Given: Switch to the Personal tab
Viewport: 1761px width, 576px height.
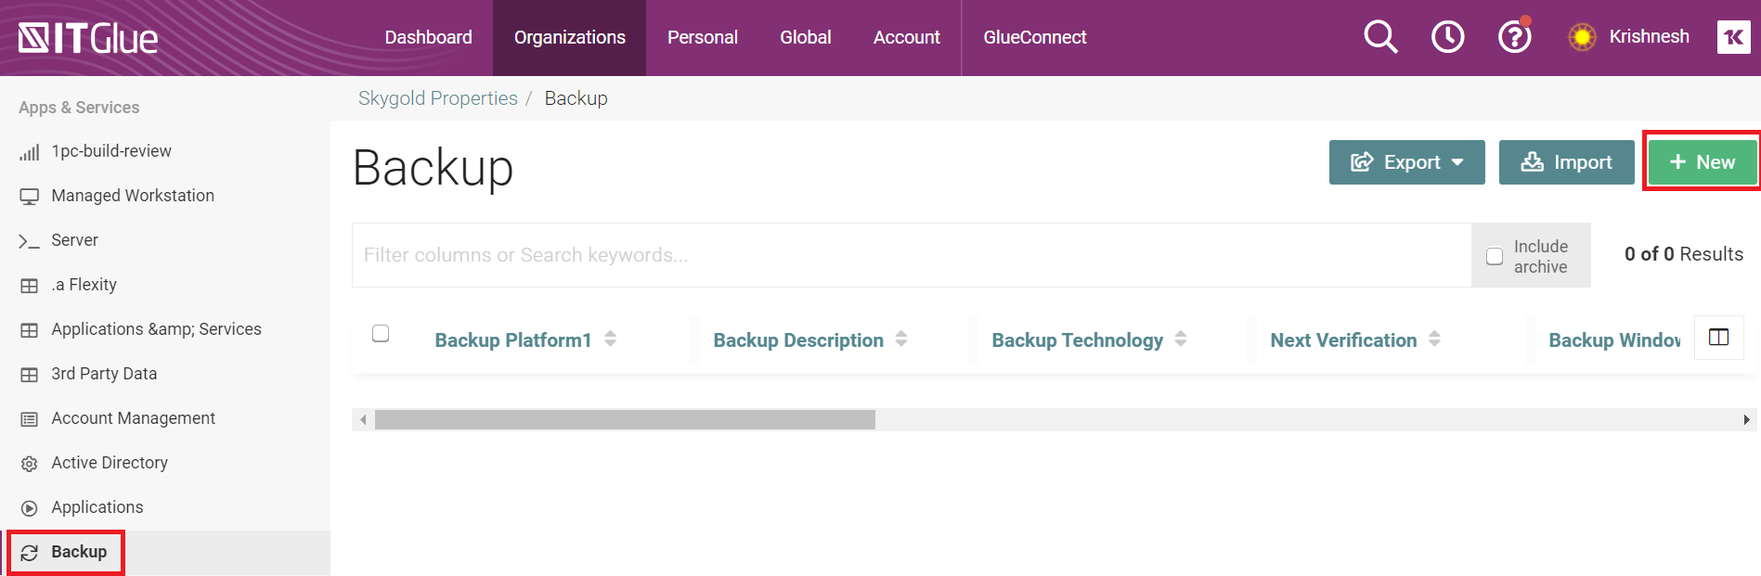Looking at the screenshot, I should pyautogui.click(x=703, y=37).
